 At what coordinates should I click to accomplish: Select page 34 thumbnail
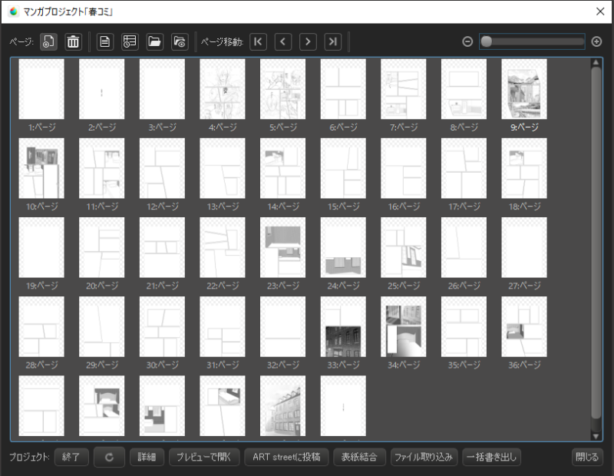tap(404, 326)
